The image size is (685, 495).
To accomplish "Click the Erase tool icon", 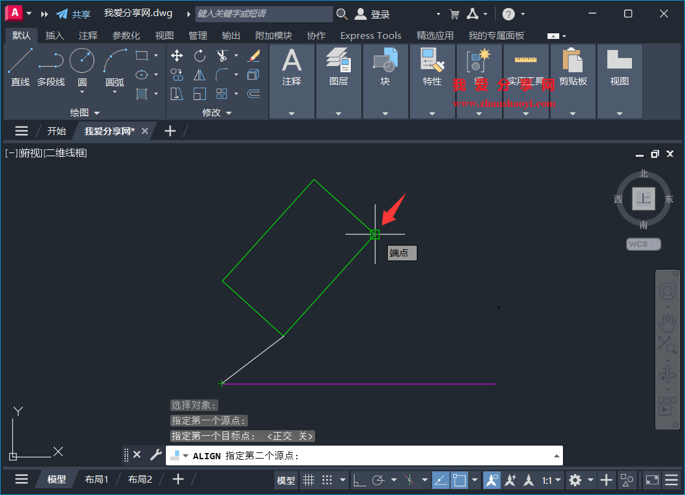I will click(253, 56).
